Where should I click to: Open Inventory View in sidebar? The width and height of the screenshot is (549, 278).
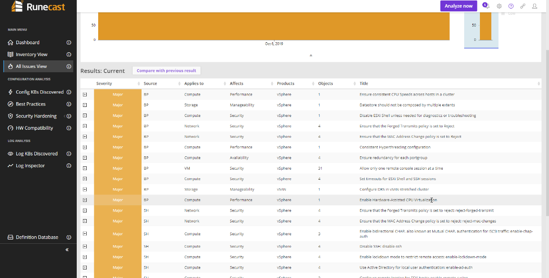click(31, 55)
